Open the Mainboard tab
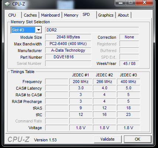The image size is (158, 148). click(x=50, y=15)
